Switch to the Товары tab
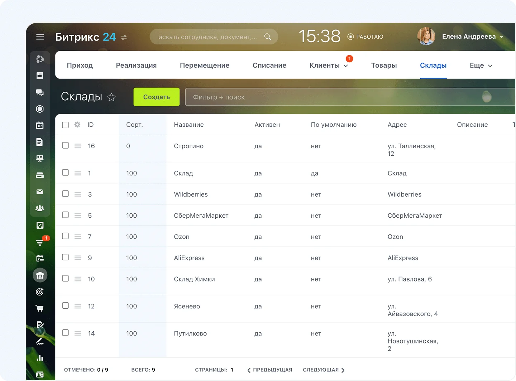The height and width of the screenshot is (381, 516). [x=384, y=66]
